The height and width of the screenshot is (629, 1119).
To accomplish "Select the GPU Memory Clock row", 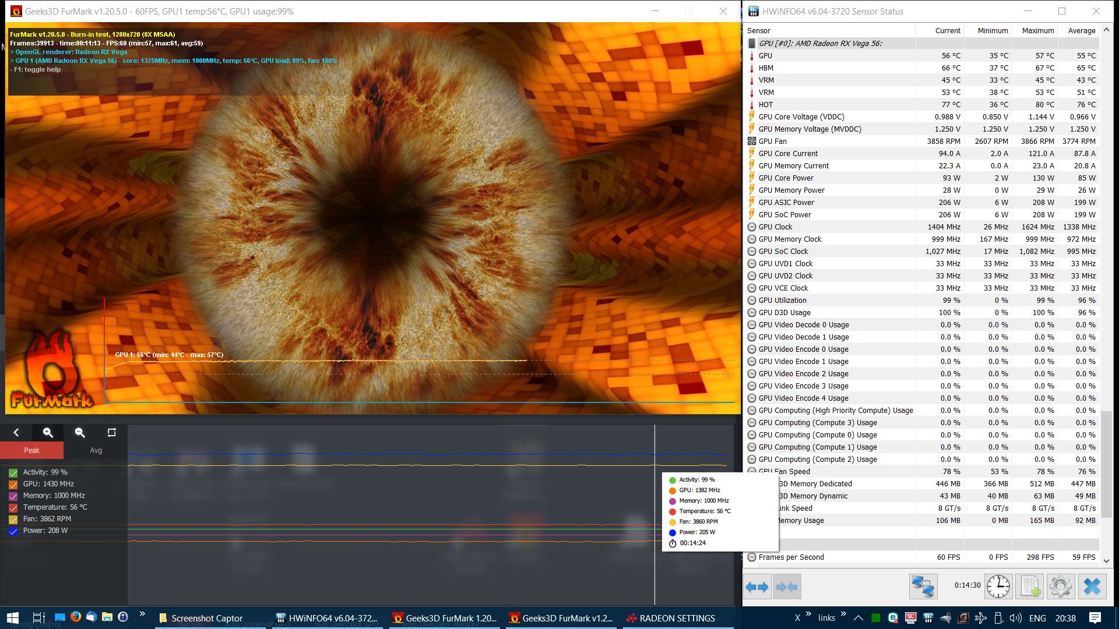I will click(922, 239).
